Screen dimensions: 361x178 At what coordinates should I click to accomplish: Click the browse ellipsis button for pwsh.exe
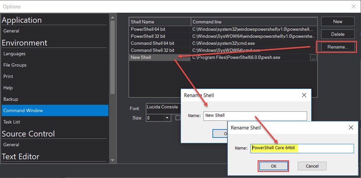pyautogui.click(x=313, y=57)
